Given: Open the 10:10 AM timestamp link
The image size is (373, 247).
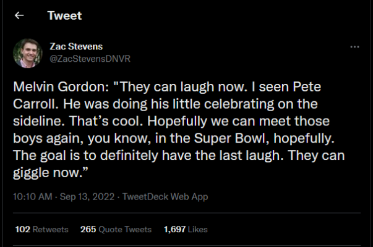Looking at the screenshot, I should [x=33, y=196].
